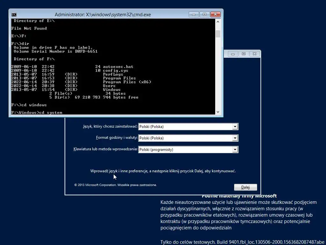Click the 'Format godziny i waluty' label

pos(117,138)
